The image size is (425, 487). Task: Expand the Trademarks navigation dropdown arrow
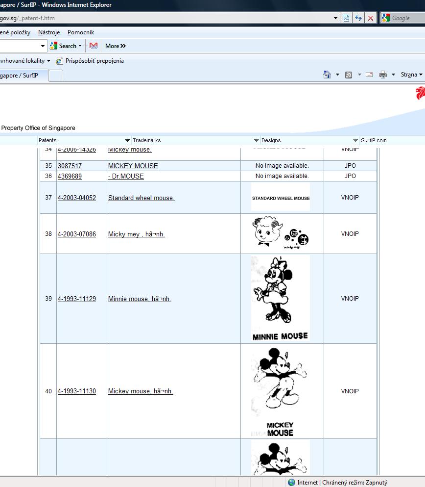256,140
